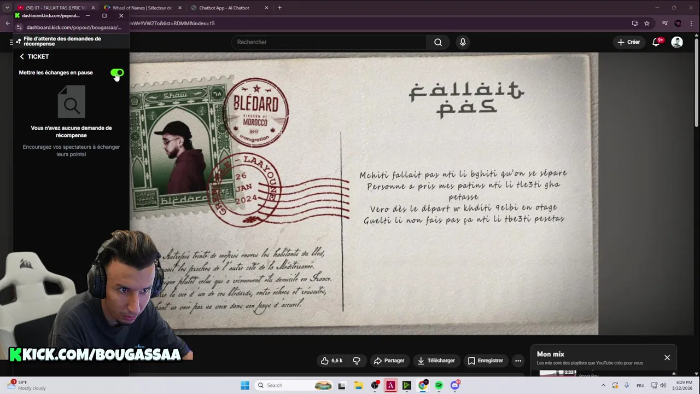Open YouTube notifications bell

click(x=656, y=42)
